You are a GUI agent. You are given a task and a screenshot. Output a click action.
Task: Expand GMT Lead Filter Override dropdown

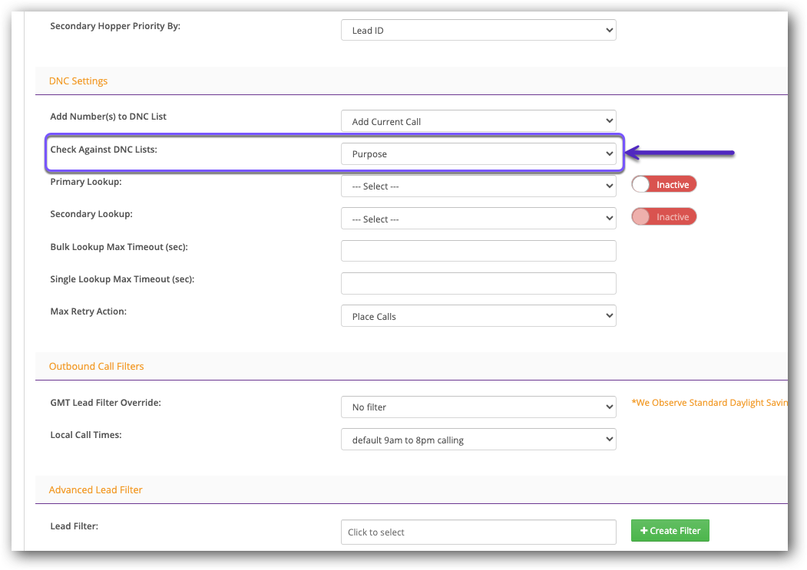tap(478, 407)
